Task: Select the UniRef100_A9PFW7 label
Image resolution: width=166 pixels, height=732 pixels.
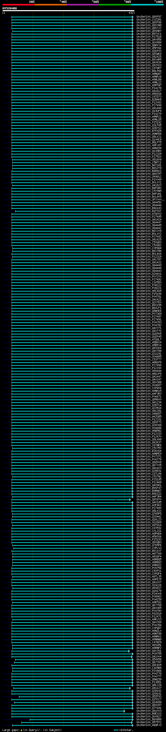Action: coord(149,85)
